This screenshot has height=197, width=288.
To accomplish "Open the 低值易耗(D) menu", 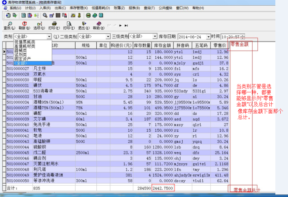I will tap(101, 8).
